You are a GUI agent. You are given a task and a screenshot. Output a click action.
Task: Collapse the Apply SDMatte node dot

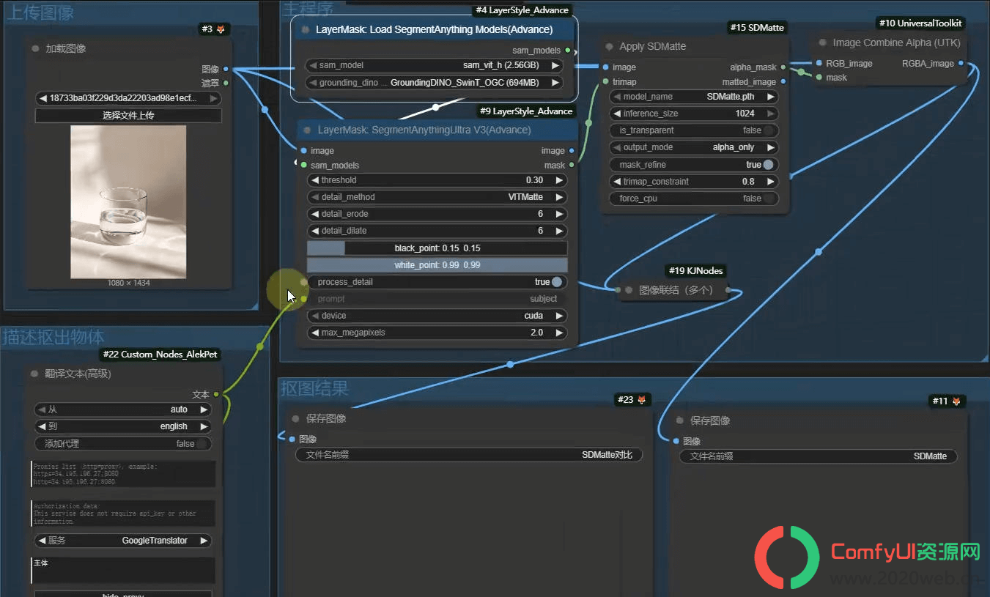(609, 46)
